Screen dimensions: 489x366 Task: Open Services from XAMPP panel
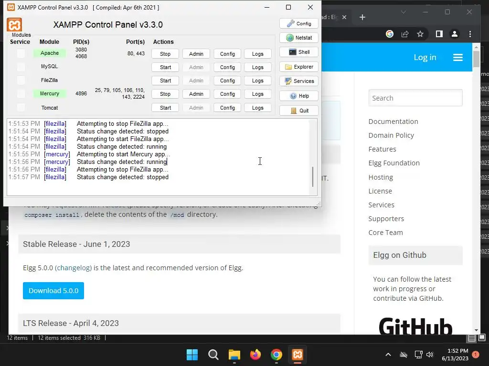coord(299,81)
